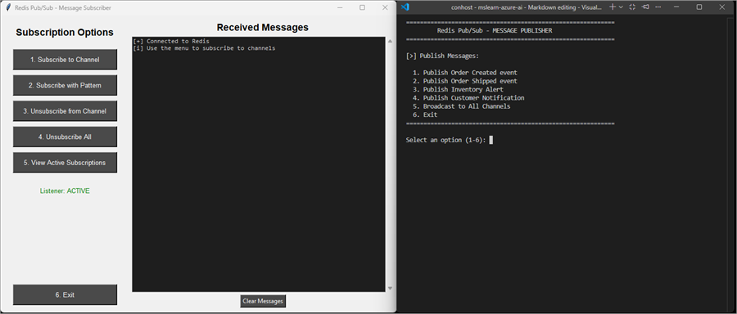
Task: Click the maximize panel brackets icon
Action: tap(632, 7)
